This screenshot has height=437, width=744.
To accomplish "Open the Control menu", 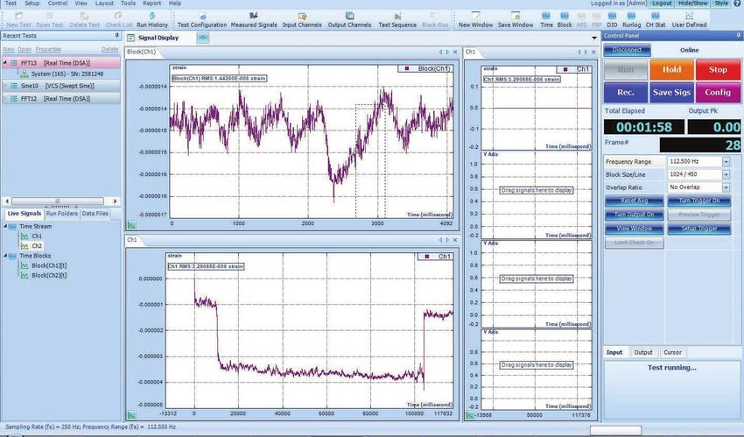I will [58, 4].
